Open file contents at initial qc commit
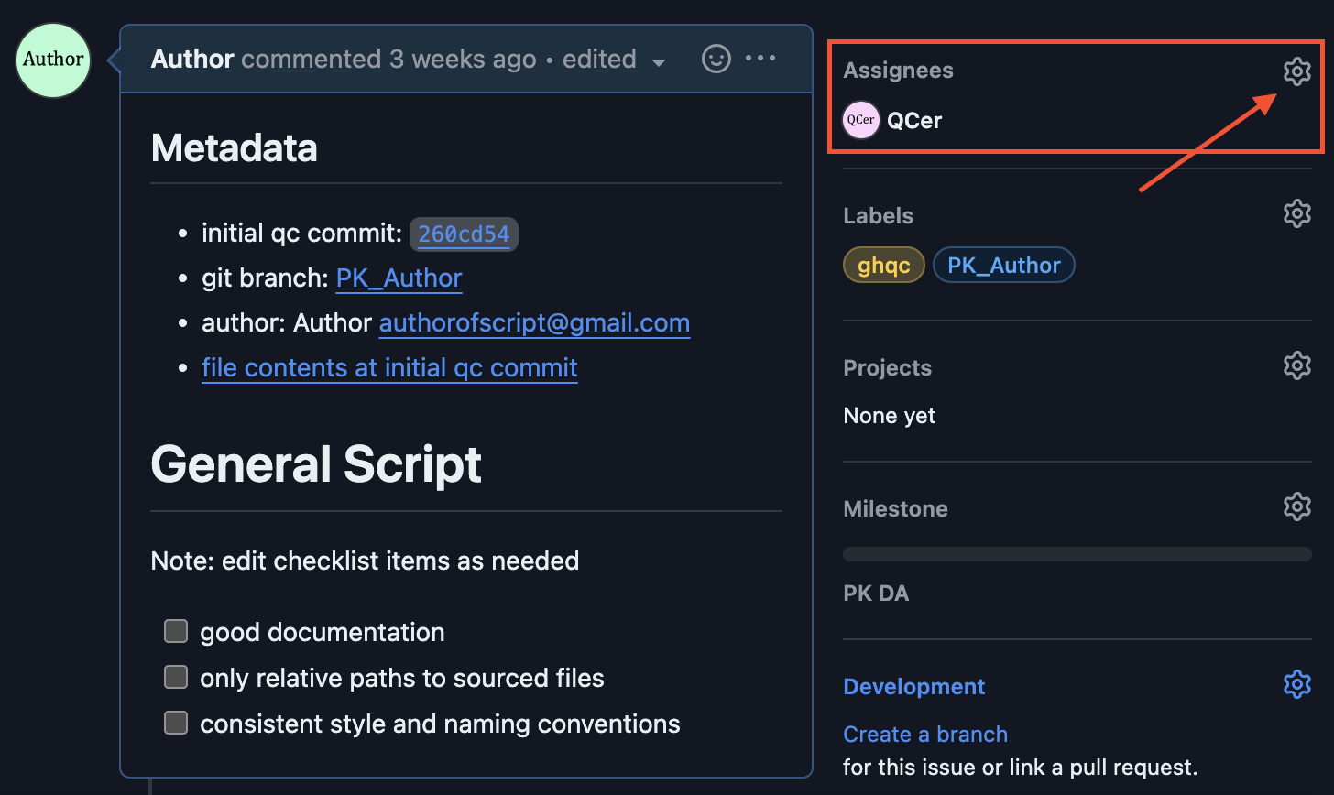 [389, 368]
